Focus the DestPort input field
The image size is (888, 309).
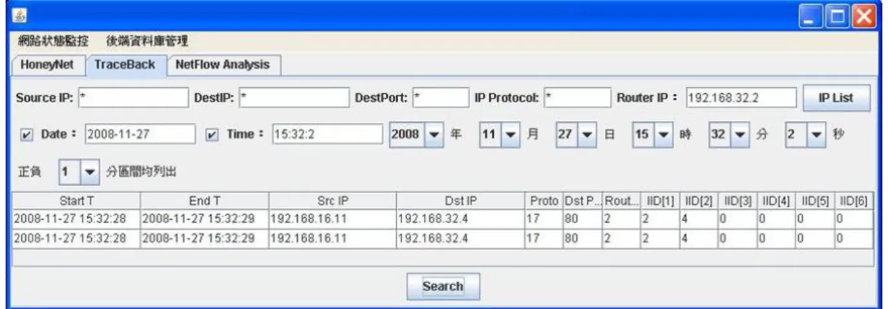click(x=441, y=98)
